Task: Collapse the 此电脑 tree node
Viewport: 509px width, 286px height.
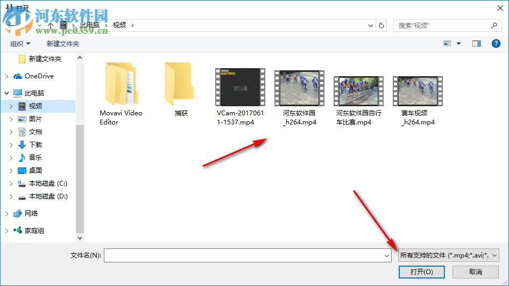Action: (7, 93)
